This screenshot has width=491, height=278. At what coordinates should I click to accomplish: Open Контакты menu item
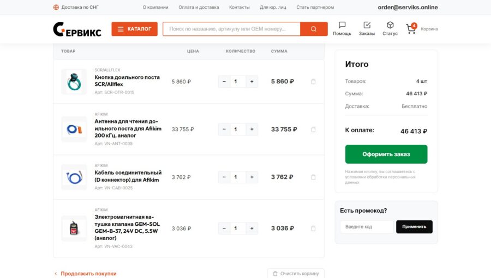pos(239,7)
